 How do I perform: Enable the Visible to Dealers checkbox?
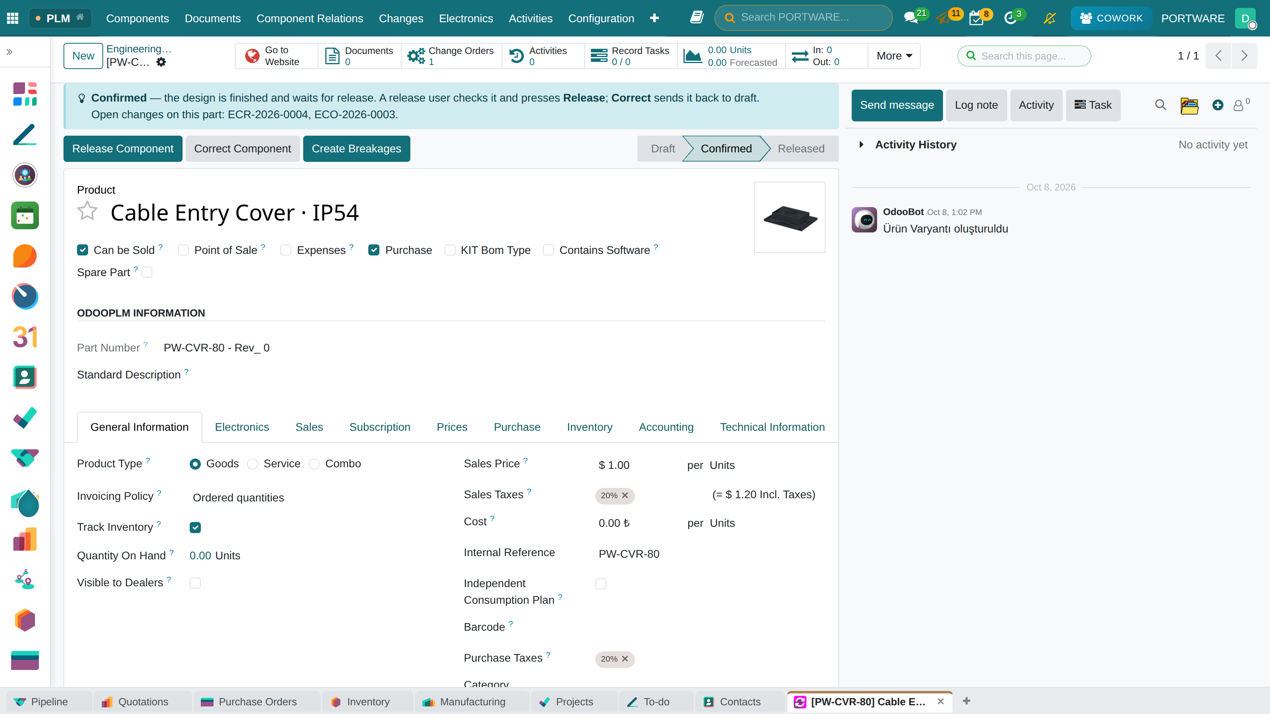coord(195,583)
